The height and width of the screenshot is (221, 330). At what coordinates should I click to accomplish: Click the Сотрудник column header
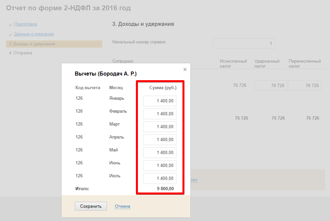click(x=123, y=61)
